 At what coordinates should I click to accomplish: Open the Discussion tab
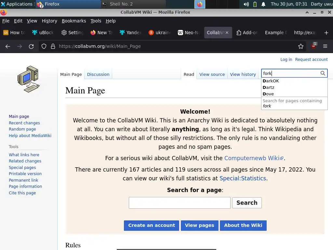click(98, 75)
